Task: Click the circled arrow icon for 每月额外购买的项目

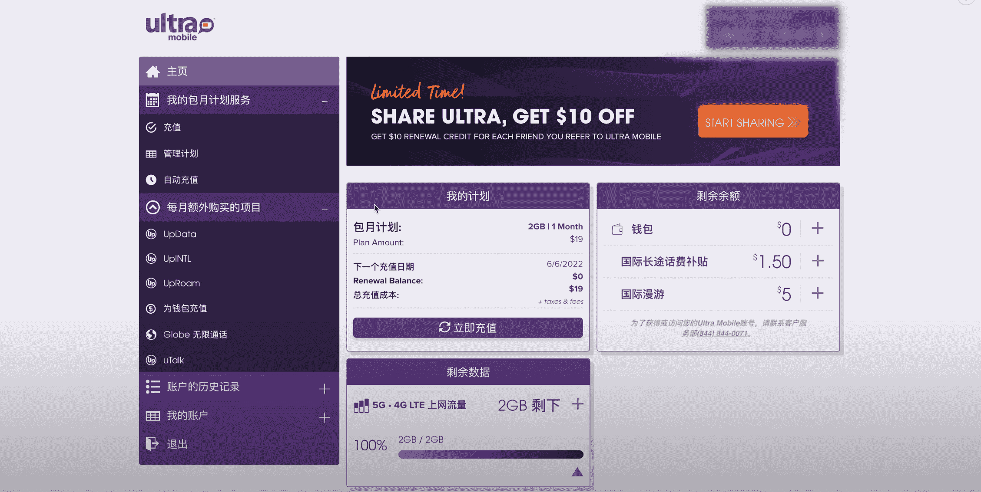Action: tap(152, 207)
